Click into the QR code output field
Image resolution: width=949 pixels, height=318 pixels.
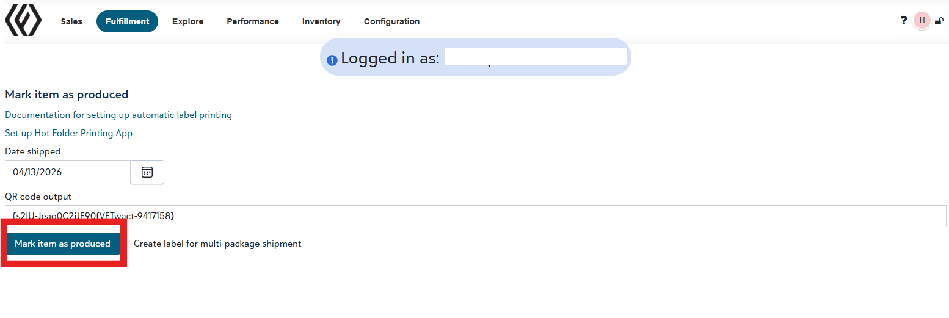coord(476,215)
